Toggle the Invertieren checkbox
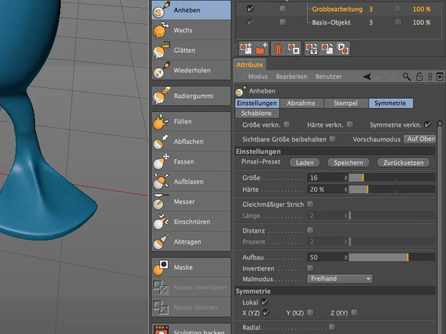The height and width of the screenshot is (334, 446). tap(311, 268)
